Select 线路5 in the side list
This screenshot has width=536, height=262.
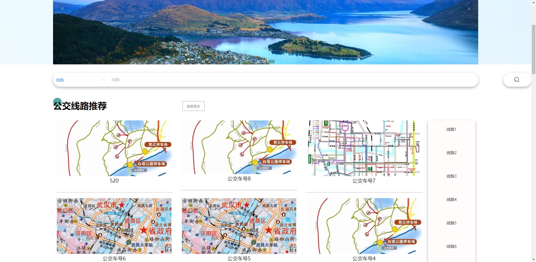[x=451, y=223]
